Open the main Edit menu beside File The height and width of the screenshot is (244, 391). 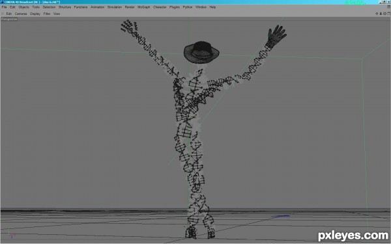pos(12,7)
